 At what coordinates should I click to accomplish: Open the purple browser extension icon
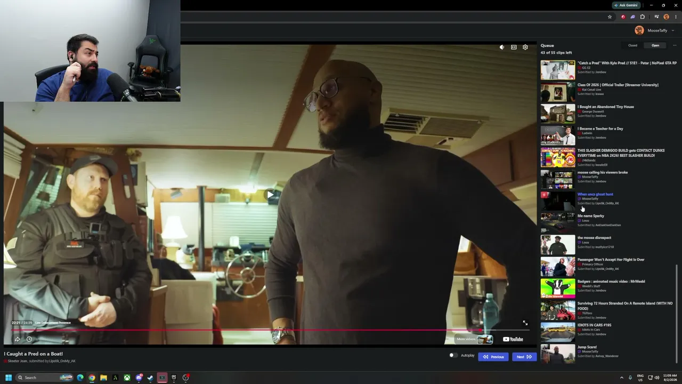pos(632,17)
